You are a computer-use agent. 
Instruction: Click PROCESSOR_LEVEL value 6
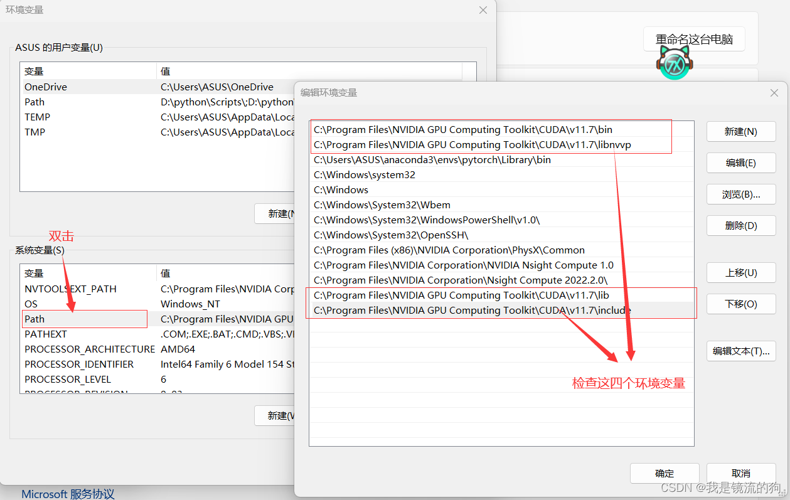[163, 380]
